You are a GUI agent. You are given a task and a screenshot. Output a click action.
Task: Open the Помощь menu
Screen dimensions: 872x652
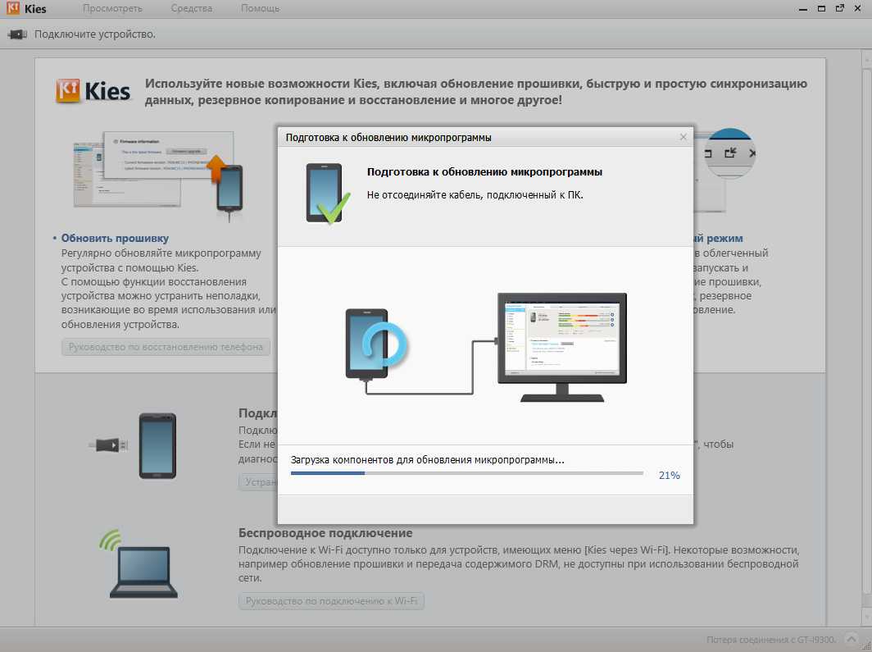point(260,9)
